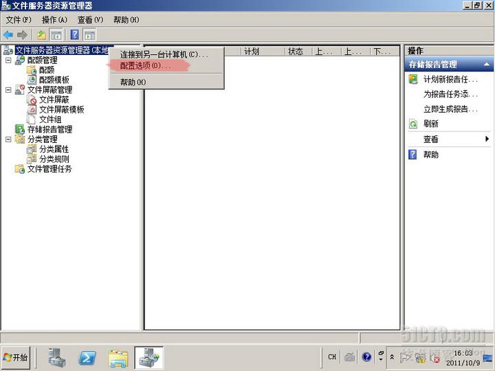This screenshot has width=495, height=371.
Task: Select 文件管理任务 in the tree
Action: coord(49,169)
